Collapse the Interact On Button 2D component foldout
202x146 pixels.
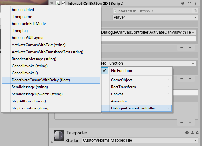[52, 3]
